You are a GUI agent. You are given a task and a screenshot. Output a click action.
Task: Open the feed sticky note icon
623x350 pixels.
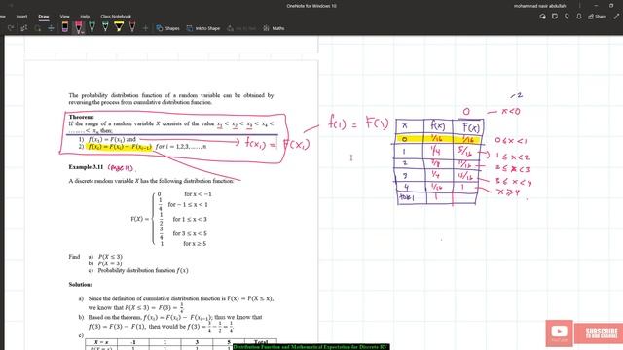[555, 17]
